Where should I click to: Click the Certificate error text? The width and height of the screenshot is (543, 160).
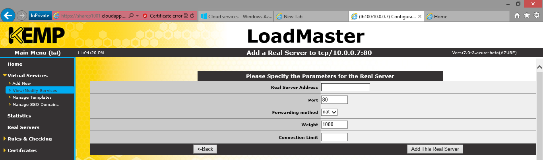pos(166,16)
